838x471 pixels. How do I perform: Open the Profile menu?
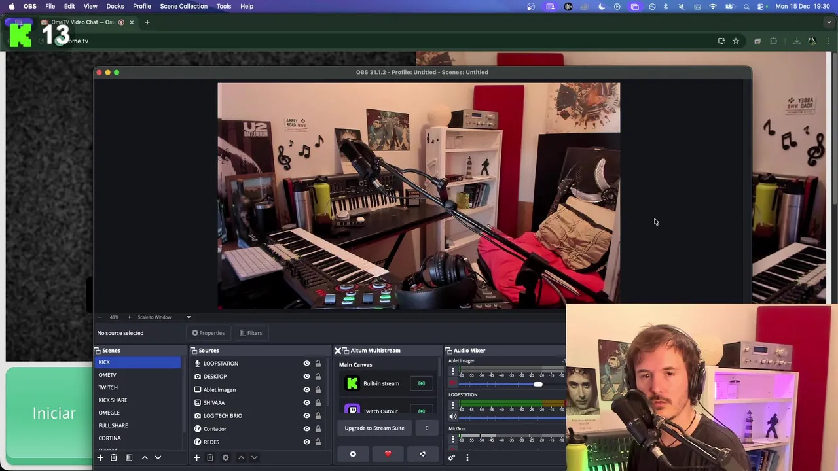[x=142, y=6]
